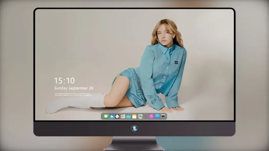
Task: Launch the Clock app from the dock
Action: coord(117,116)
